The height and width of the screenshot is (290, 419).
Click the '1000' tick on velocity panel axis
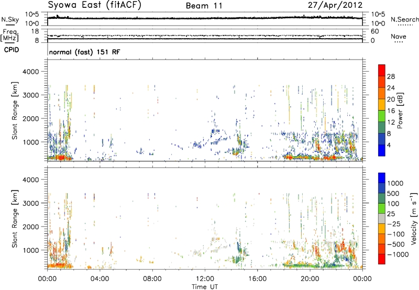pos(31,250)
